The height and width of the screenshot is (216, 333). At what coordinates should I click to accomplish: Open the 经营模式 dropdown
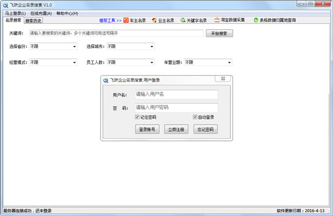53,63
